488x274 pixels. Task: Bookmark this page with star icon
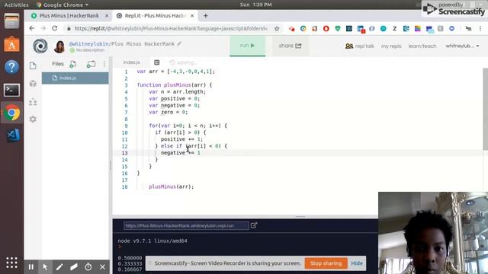pos(277,29)
